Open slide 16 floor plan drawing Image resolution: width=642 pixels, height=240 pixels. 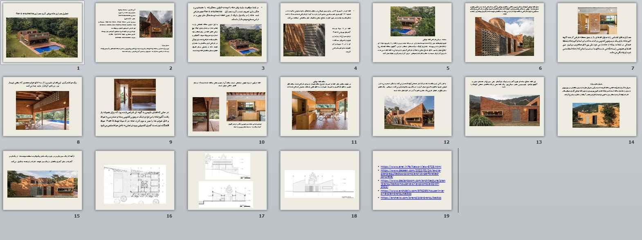135,180
